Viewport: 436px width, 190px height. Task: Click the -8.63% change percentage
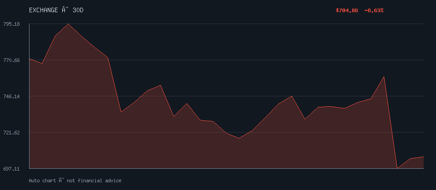374,10
